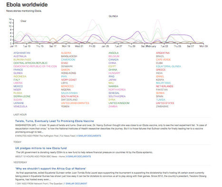
Task: Choose BURKINA-FASO country filter
Action: tap(22, 60)
